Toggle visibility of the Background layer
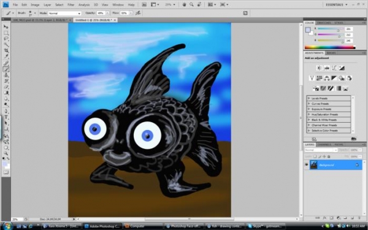 tap(306, 165)
